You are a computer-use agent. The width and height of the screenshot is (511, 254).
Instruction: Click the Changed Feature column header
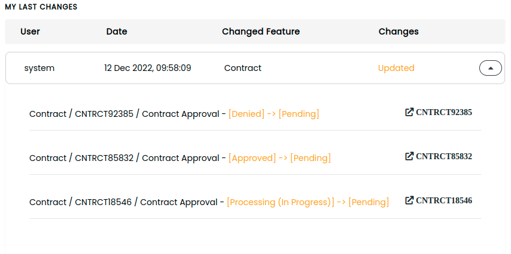pos(261,32)
